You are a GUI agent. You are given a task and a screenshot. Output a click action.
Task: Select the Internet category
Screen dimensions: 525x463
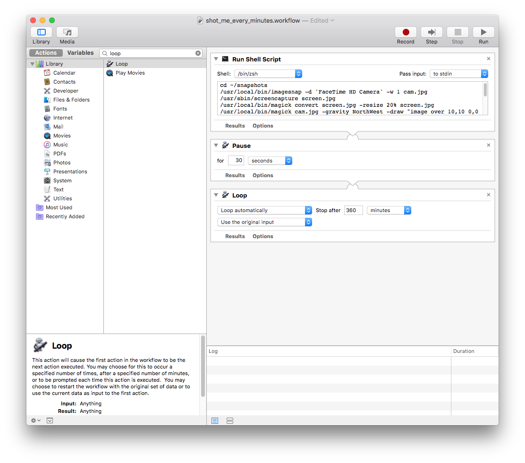(x=63, y=118)
